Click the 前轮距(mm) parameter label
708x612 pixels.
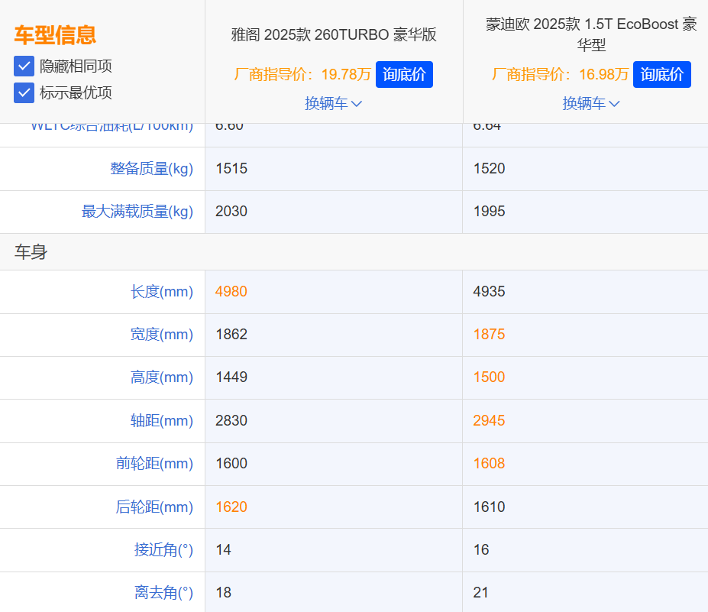tap(154, 464)
